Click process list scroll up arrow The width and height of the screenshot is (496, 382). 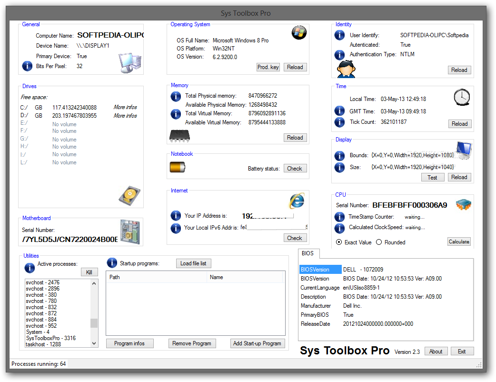click(94, 283)
